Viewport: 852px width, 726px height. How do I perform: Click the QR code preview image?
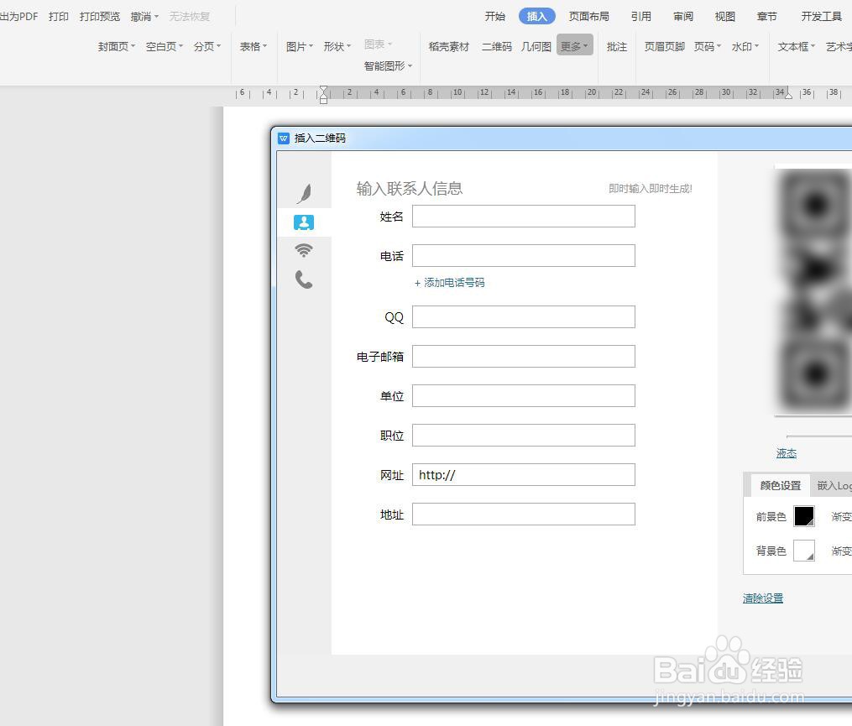813,290
